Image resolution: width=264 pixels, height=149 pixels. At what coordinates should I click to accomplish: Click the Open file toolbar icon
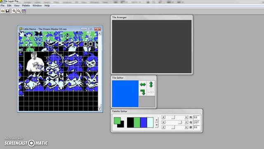click(x=3, y=11)
